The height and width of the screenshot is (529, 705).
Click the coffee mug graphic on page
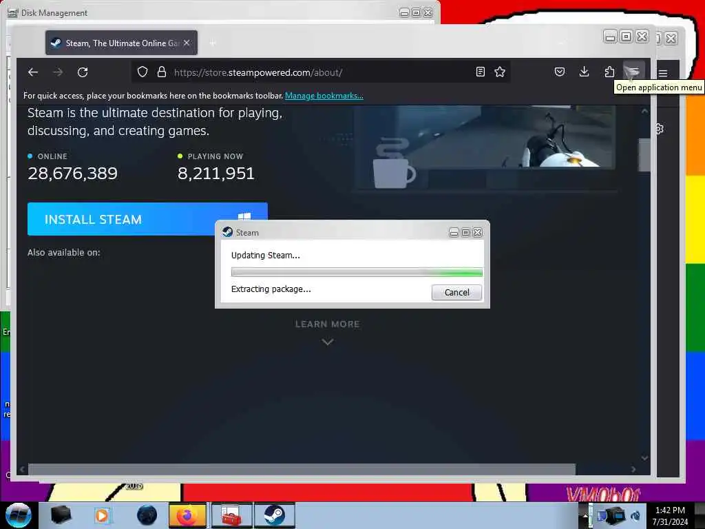click(x=394, y=163)
